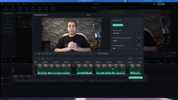Toggle lock on main video track

click(x=5, y=78)
